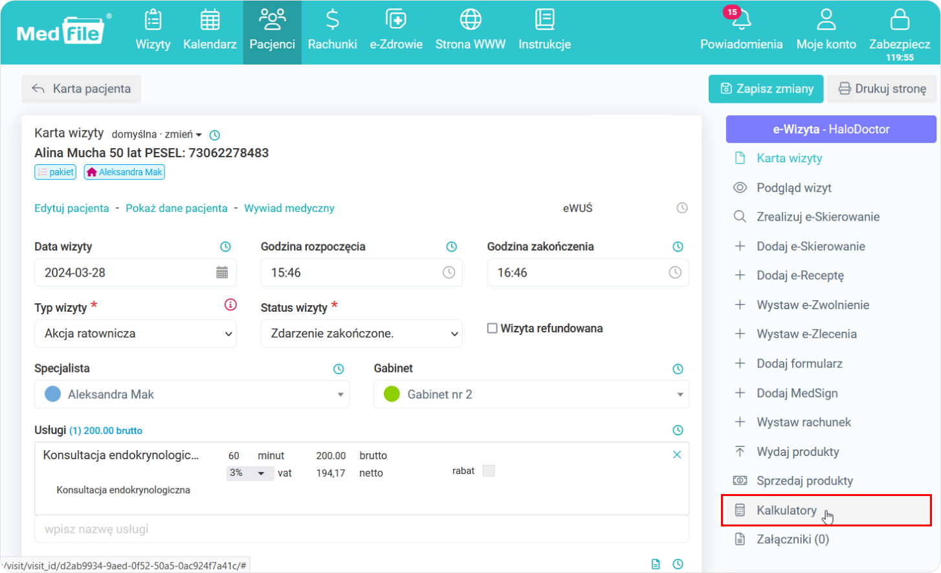Remove Konsultacja endokrynologiczna service with X
This screenshot has width=941, height=573.
coord(677,455)
